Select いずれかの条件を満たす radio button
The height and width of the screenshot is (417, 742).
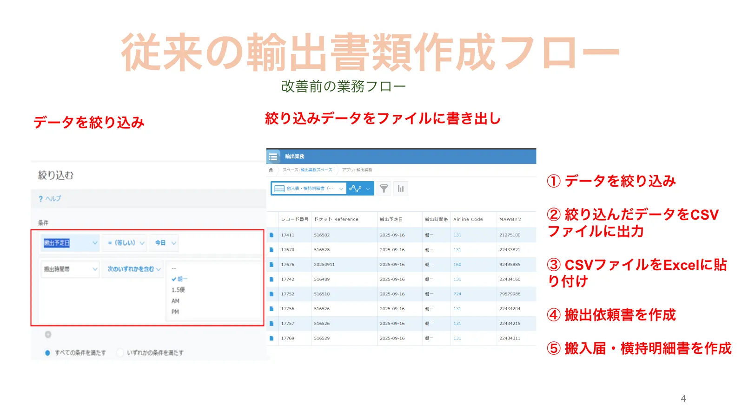pyautogui.click(x=120, y=353)
